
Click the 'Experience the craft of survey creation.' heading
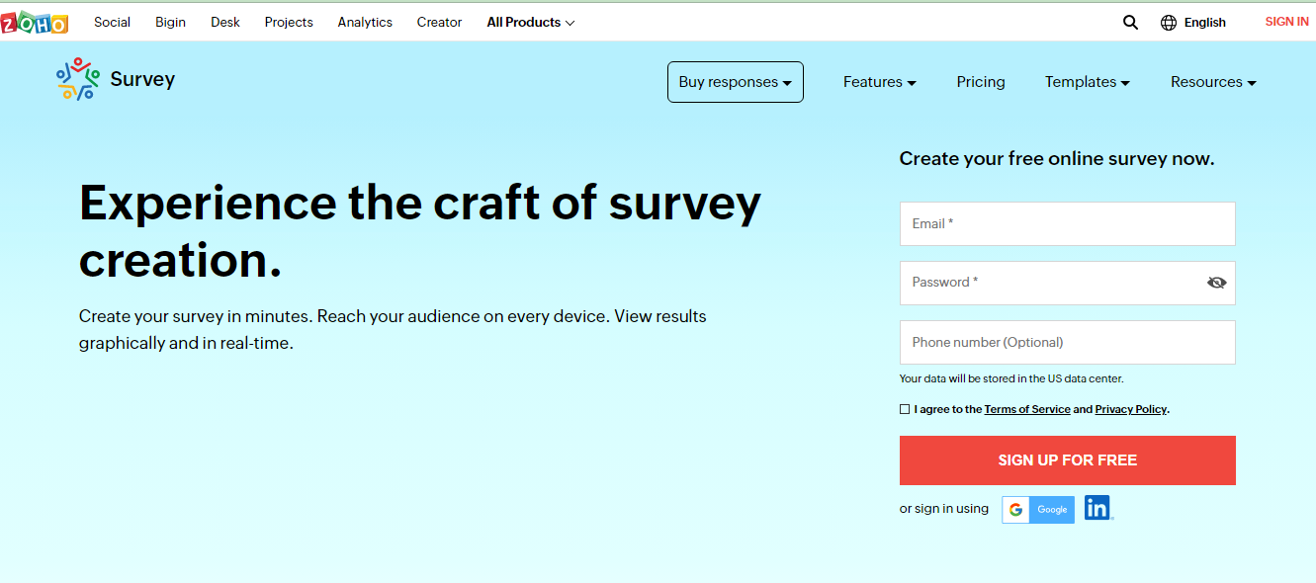pyautogui.click(x=420, y=231)
